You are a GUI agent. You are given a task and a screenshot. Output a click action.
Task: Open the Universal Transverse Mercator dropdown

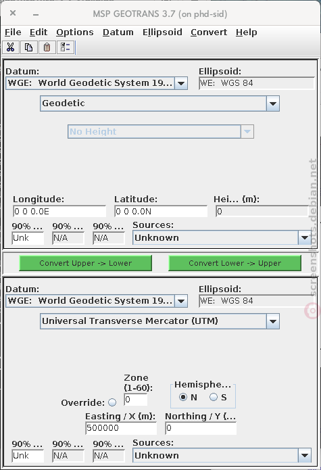(x=160, y=321)
